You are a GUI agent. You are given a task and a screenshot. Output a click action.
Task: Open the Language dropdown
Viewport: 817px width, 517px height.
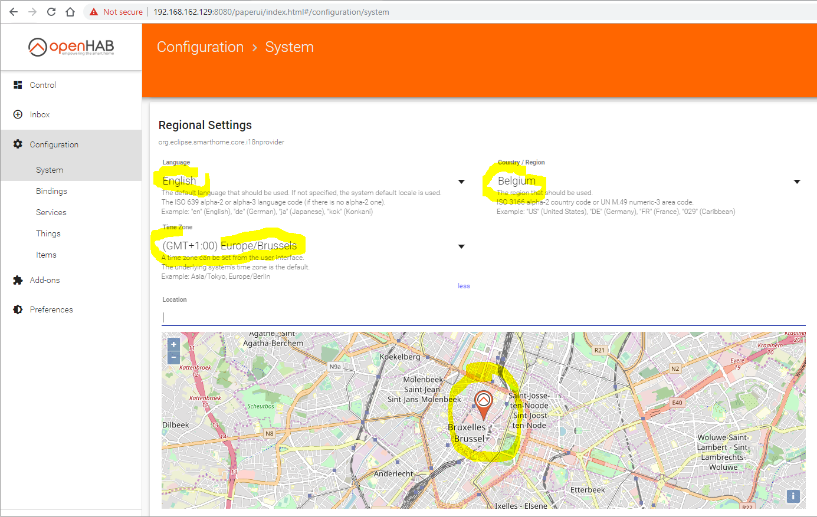[314, 181]
